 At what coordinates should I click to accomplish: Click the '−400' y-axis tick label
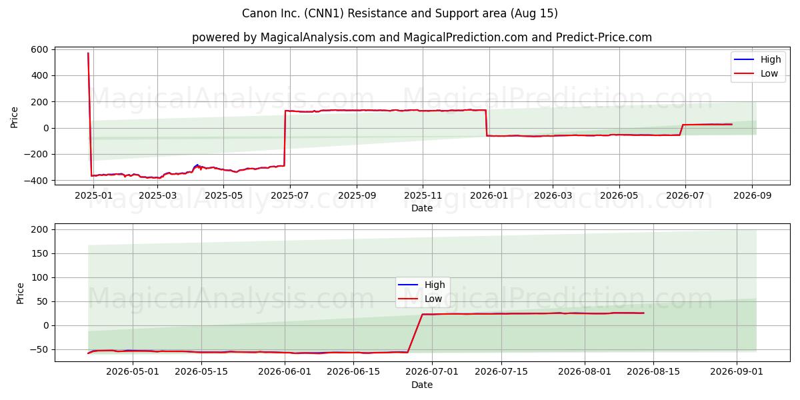(35, 181)
